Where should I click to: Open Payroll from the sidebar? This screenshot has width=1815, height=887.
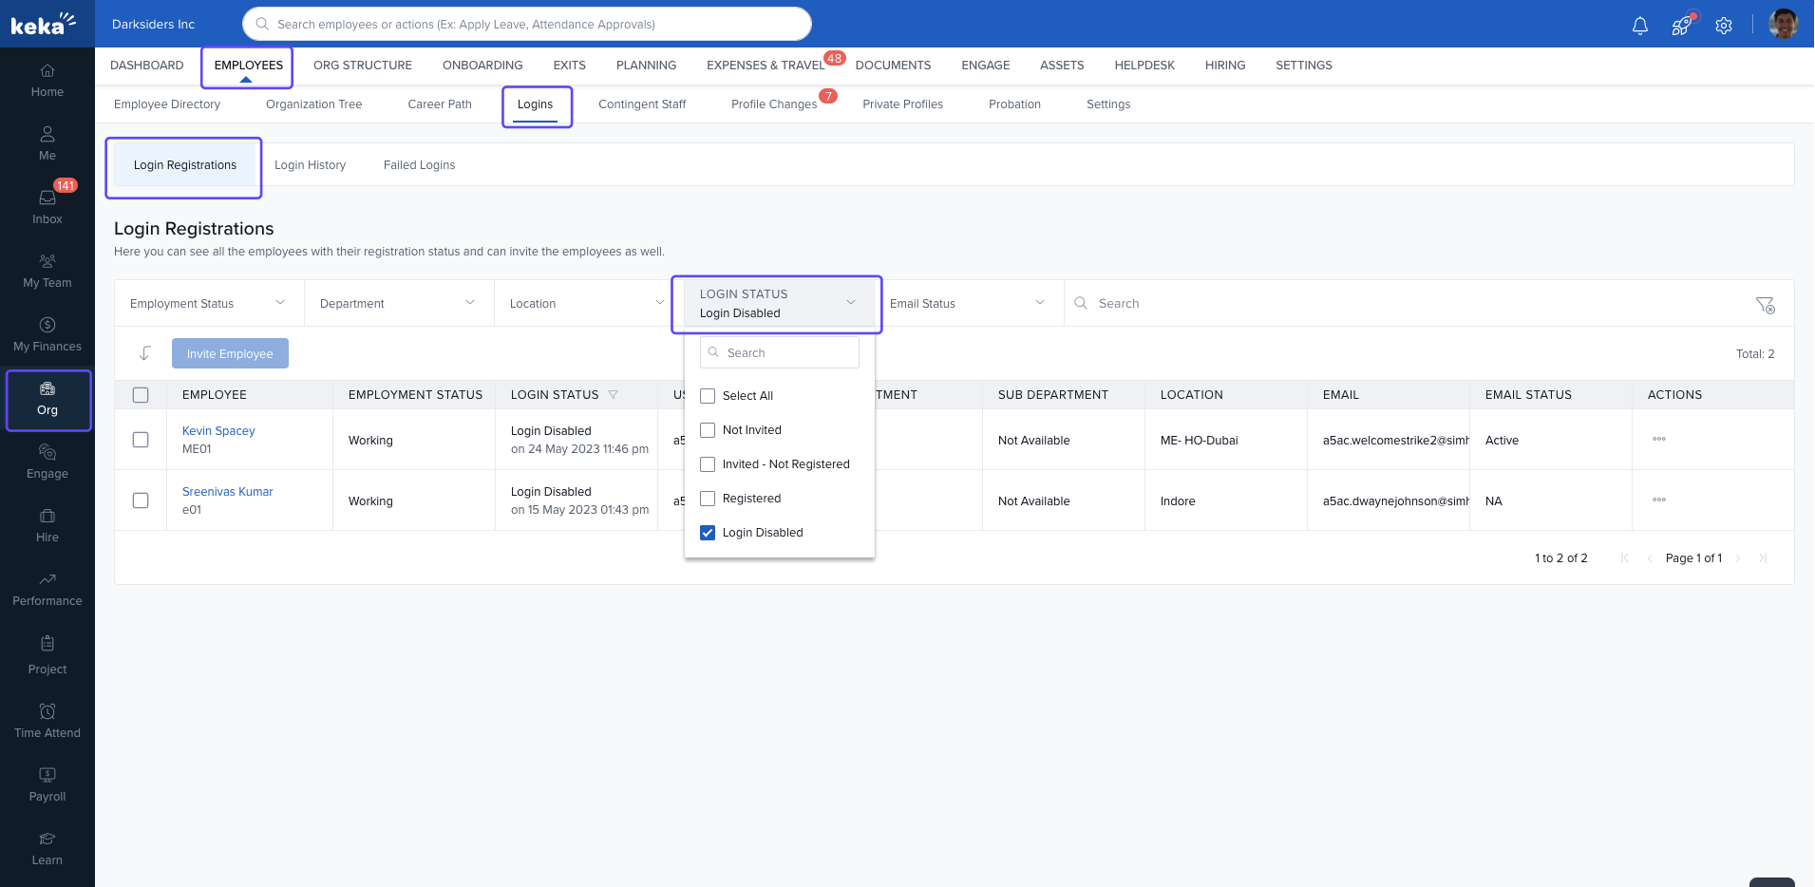[47, 783]
